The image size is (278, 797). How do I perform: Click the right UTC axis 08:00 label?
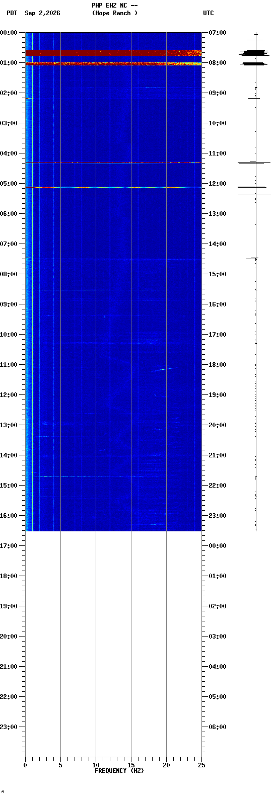[x=217, y=63]
